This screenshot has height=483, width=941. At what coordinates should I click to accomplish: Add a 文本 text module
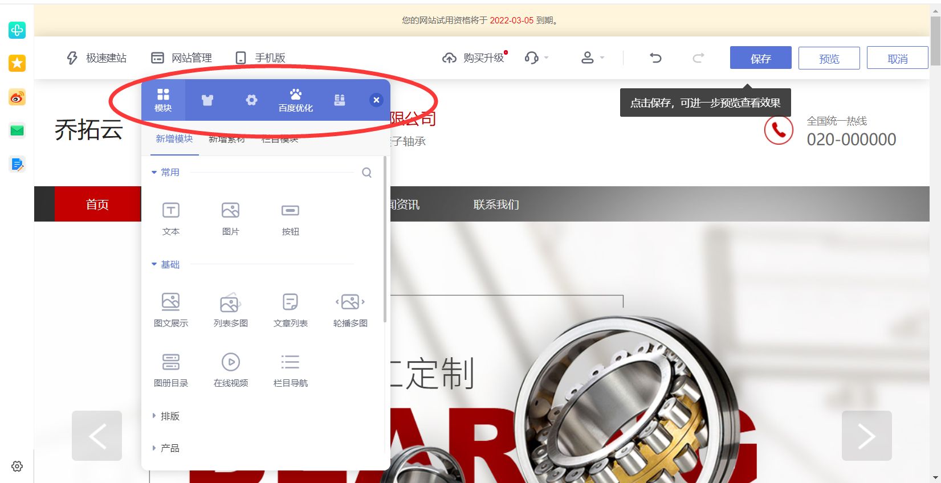point(171,219)
